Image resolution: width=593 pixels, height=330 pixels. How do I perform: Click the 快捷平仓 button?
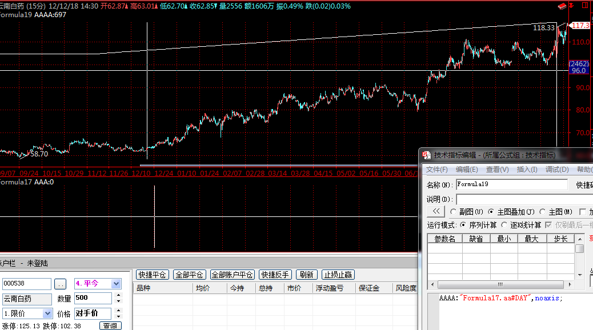(152, 275)
